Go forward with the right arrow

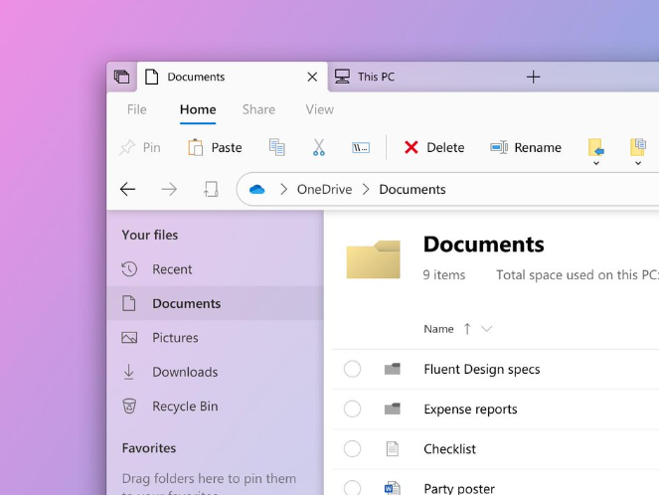tap(169, 190)
